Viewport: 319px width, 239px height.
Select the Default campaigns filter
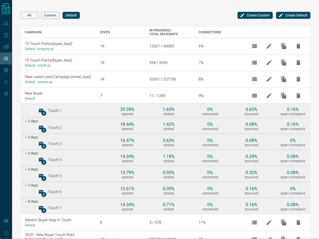pyautogui.click(x=71, y=15)
